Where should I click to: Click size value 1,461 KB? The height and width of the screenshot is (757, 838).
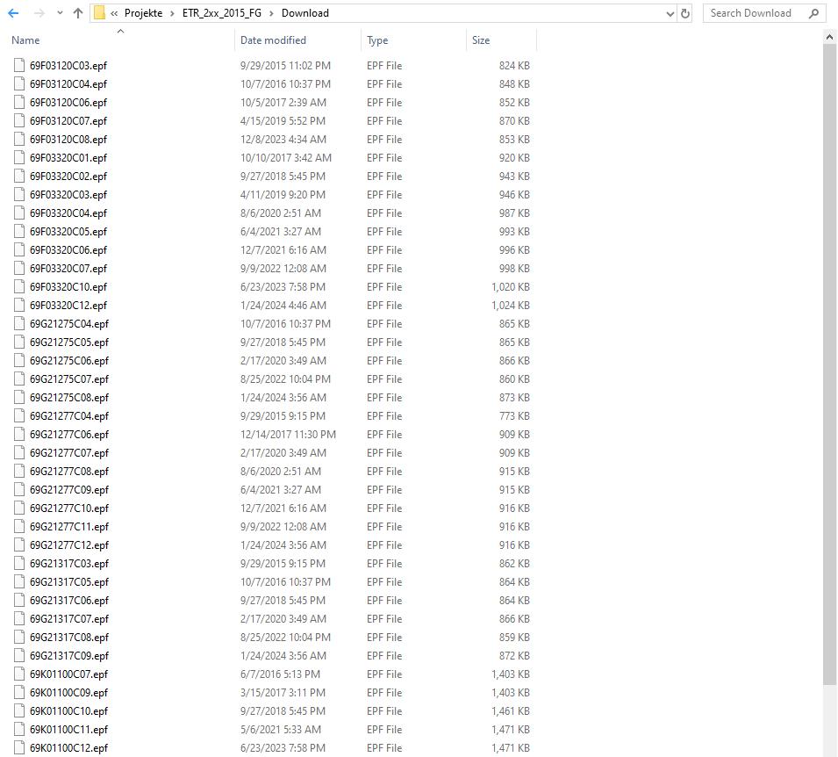coord(511,711)
